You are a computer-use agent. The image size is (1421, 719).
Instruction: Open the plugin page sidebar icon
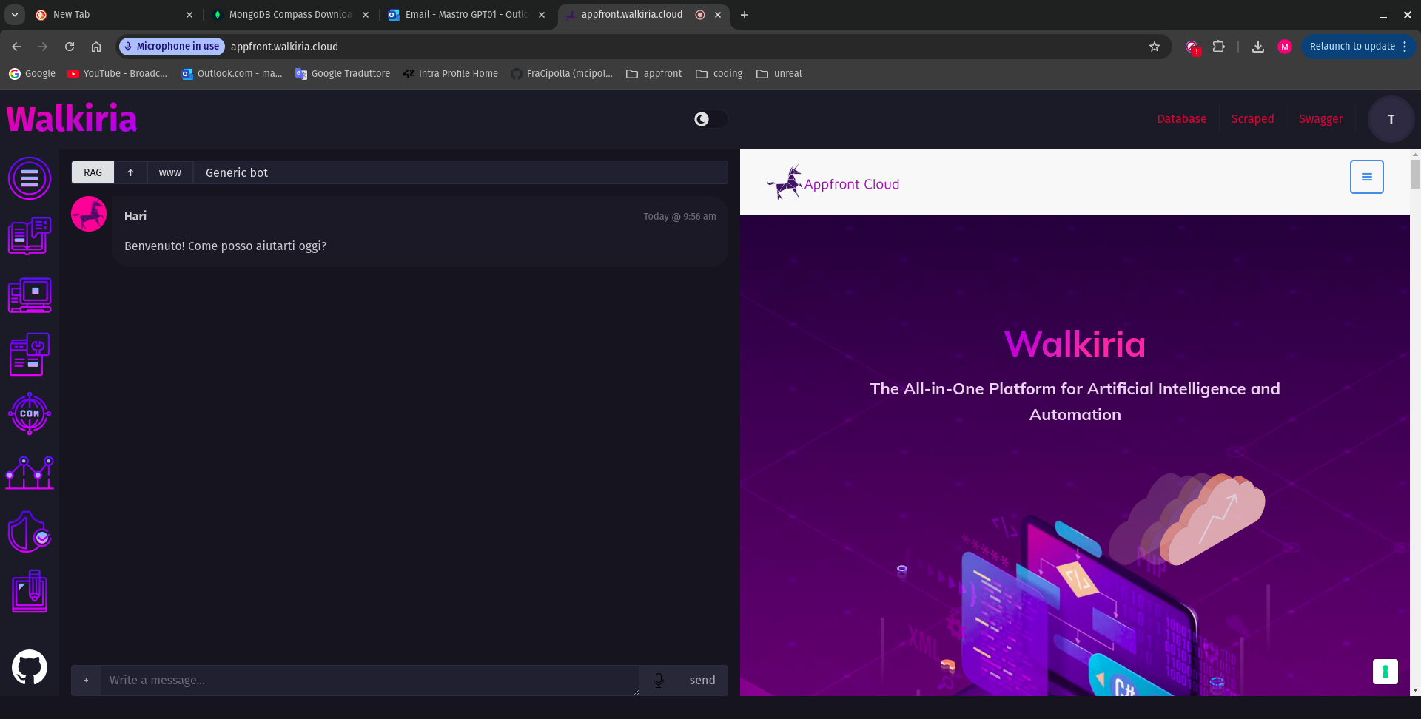tap(30, 354)
